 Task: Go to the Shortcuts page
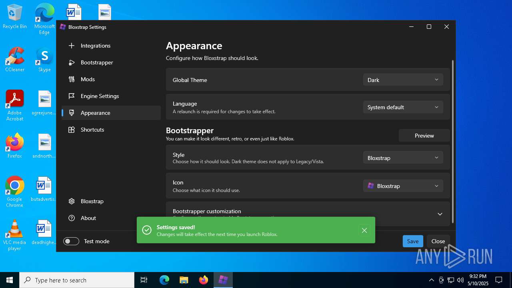tap(111, 130)
